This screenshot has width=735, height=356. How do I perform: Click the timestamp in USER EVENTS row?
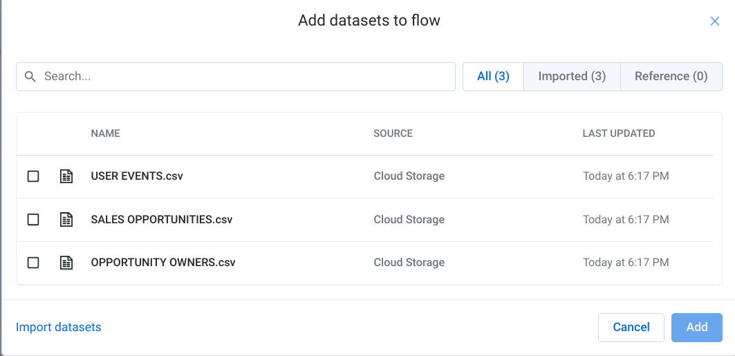(626, 176)
